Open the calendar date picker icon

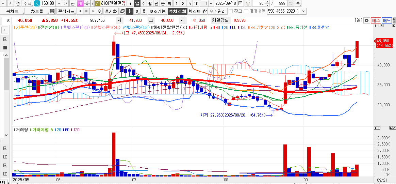coord(241,3)
